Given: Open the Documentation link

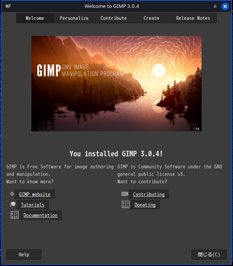Looking at the screenshot, I should (x=40, y=215).
